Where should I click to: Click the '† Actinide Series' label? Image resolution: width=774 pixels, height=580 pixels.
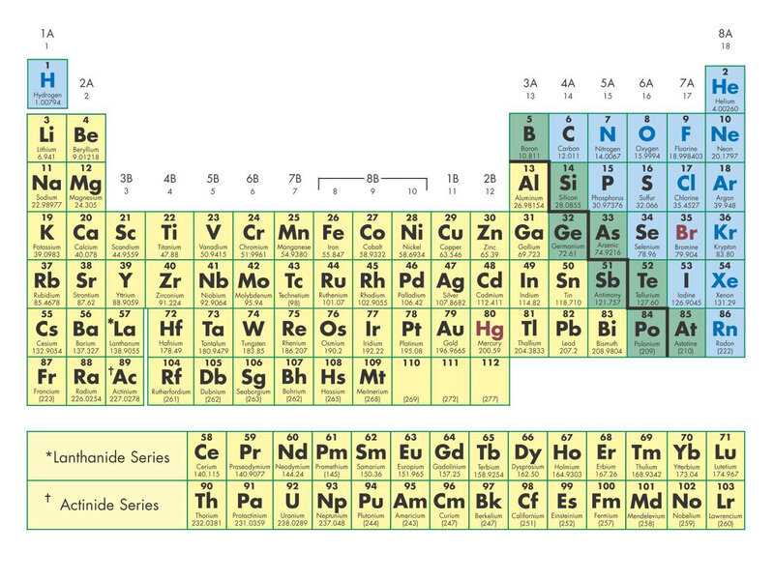point(103,504)
